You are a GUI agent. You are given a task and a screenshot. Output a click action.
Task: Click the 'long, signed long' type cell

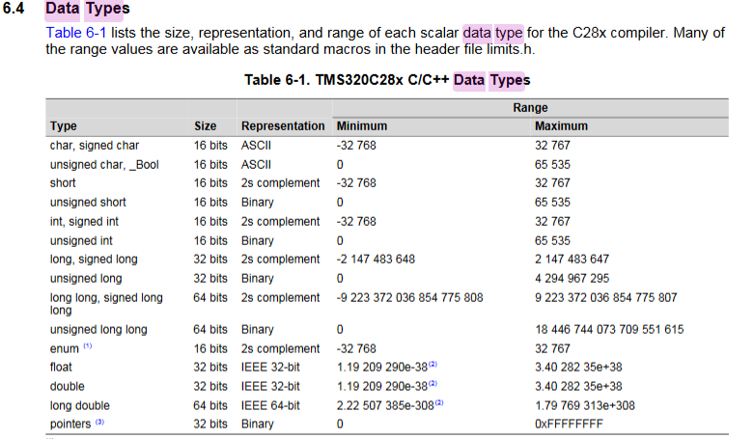[94, 259]
